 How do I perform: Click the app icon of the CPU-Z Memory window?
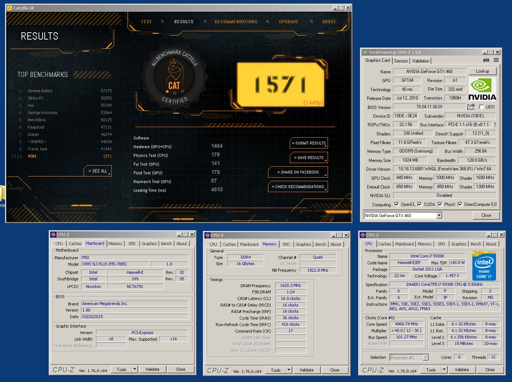coord(208,235)
